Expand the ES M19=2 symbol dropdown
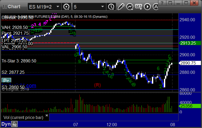The image size is (202, 128). pos(58,7)
